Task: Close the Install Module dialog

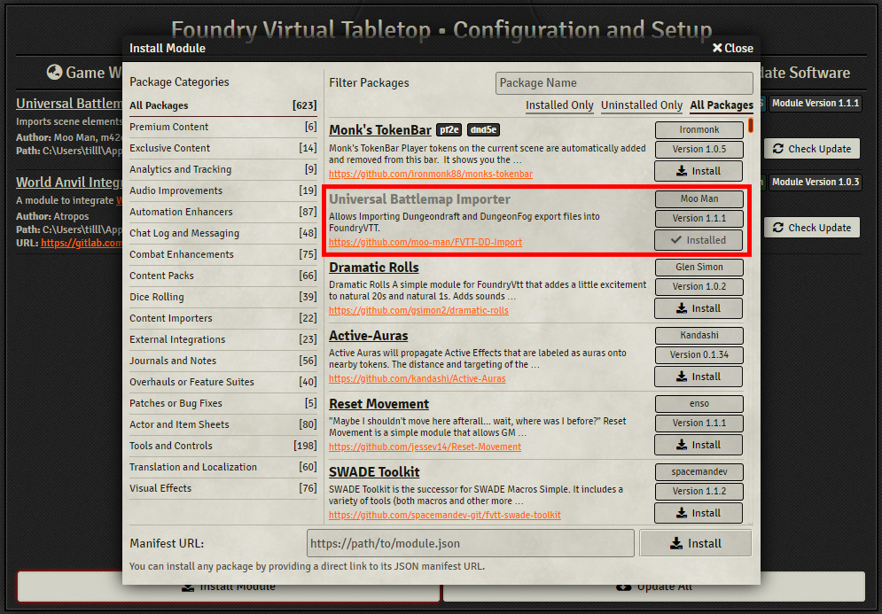Action: 732,49
